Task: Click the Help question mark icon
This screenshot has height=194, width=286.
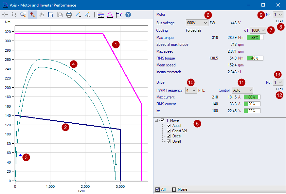Action: click(128, 14)
